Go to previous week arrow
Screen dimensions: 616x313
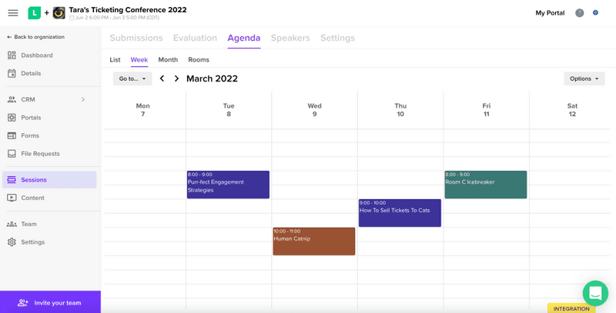pos(162,78)
